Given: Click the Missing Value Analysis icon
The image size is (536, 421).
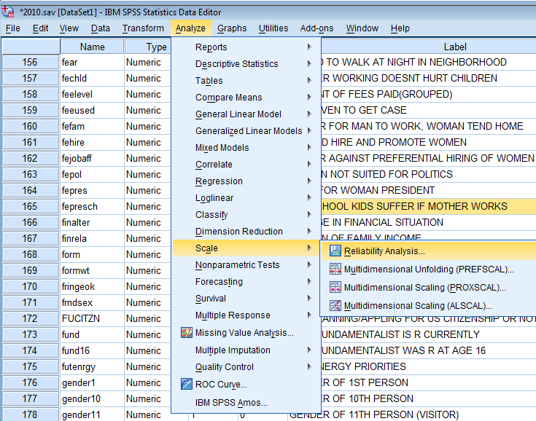Looking at the screenshot, I should (185, 333).
